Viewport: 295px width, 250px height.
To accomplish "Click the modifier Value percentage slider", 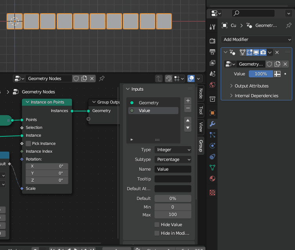I will click(x=261, y=74).
